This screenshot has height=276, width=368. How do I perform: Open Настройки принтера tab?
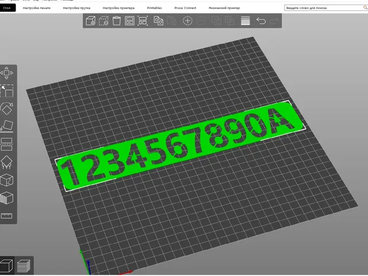[x=118, y=7]
